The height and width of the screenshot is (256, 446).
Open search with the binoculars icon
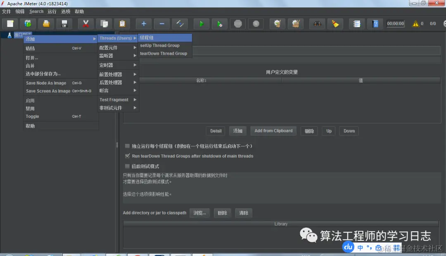317,23
